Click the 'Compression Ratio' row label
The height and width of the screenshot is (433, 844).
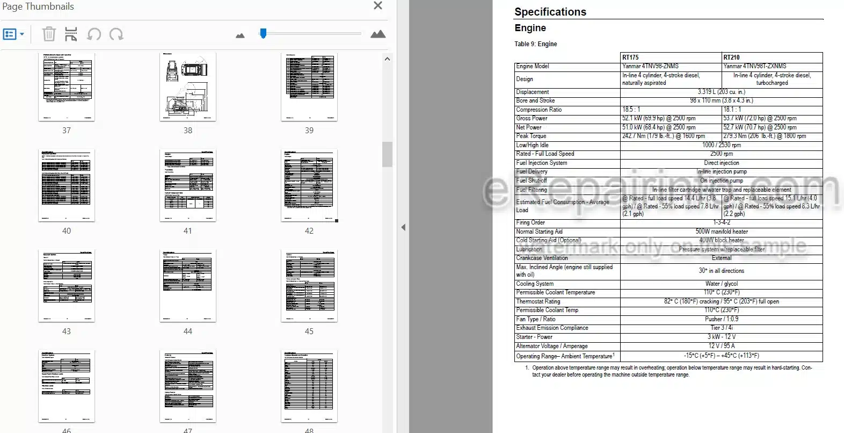539,110
